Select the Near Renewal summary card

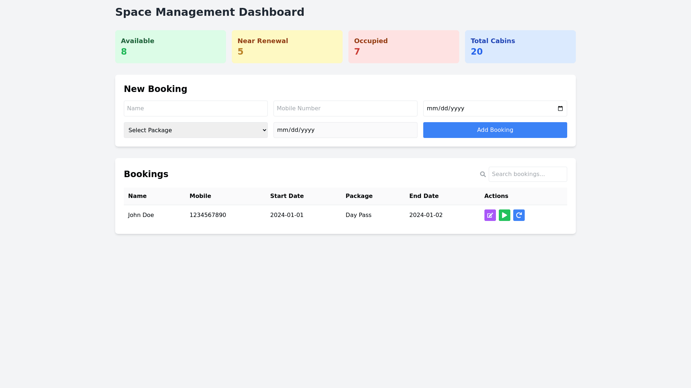click(287, 47)
